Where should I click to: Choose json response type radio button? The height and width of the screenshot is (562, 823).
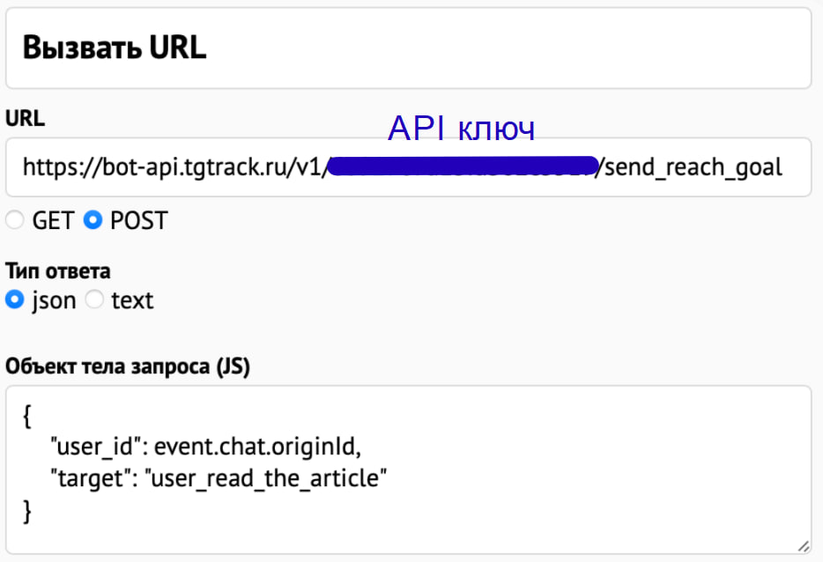[15, 300]
